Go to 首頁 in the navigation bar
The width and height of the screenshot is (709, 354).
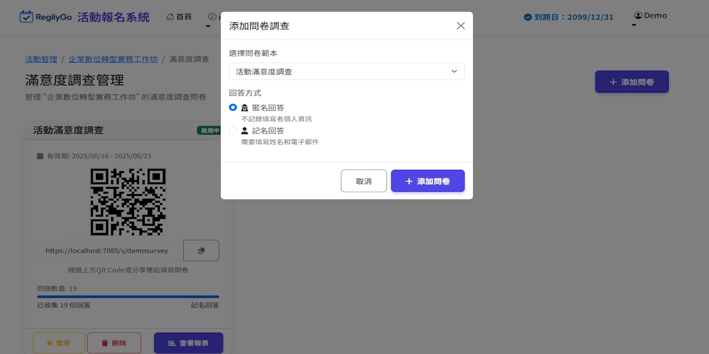179,17
